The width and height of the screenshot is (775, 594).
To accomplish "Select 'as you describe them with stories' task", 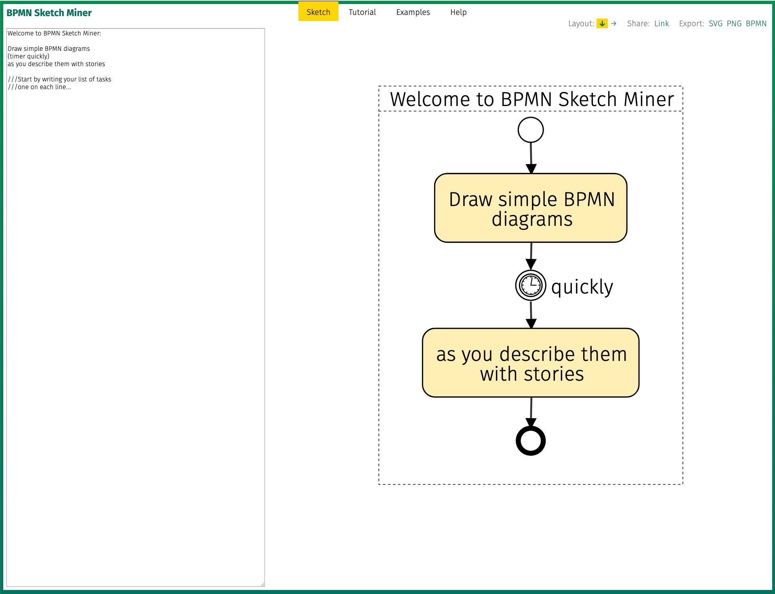I will [x=531, y=363].
